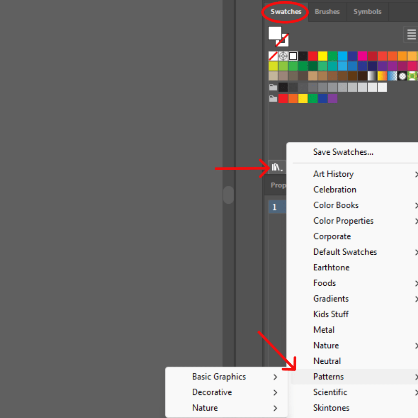This screenshot has height=418, width=418.
Task: Select the yellow color swatch
Action: [322, 56]
